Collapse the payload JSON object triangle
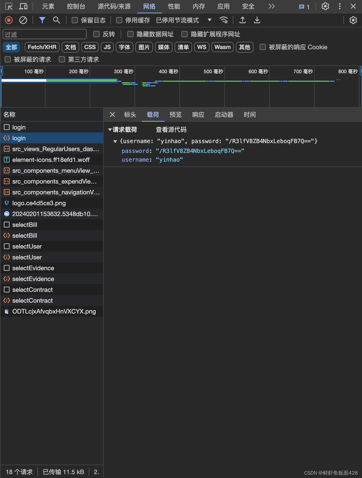362x478 pixels. pyautogui.click(x=115, y=141)
